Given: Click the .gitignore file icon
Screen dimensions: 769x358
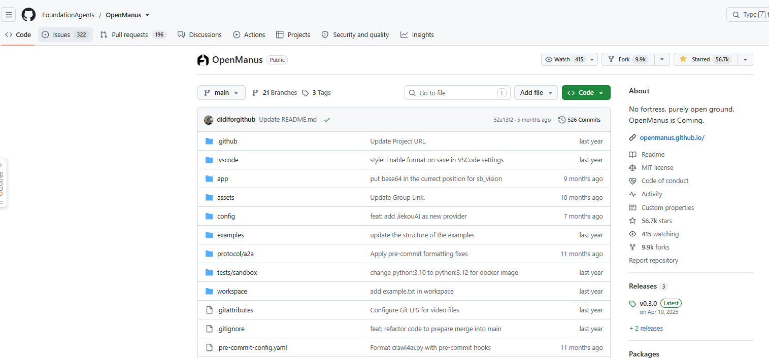Looking at the screenshot, I should (x=209, y=329).
